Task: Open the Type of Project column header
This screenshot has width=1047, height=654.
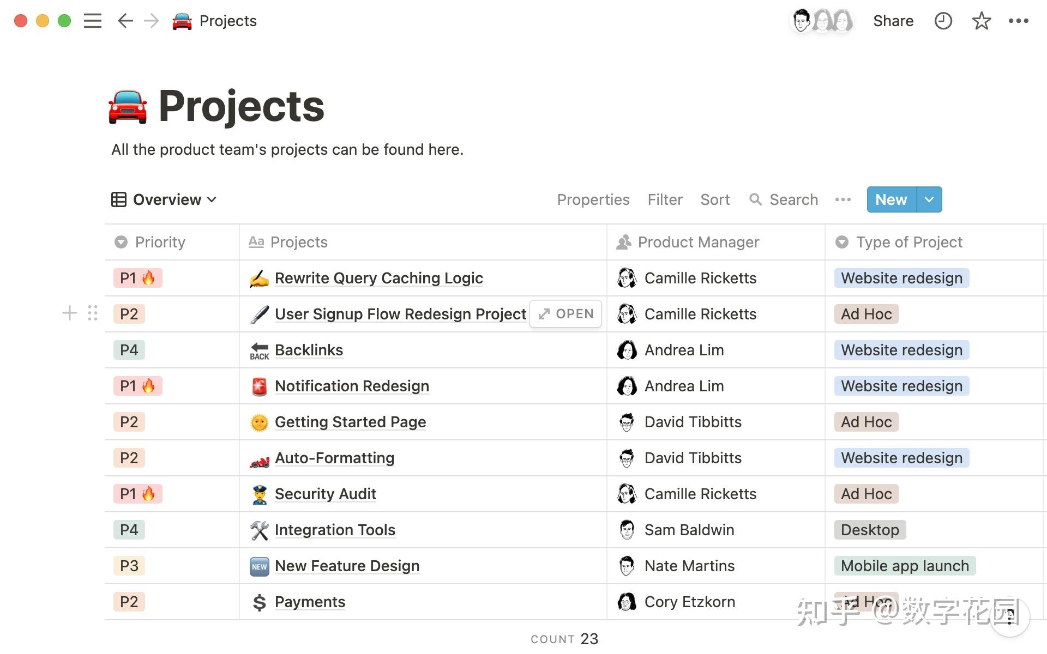Action: tap(908, 242)
